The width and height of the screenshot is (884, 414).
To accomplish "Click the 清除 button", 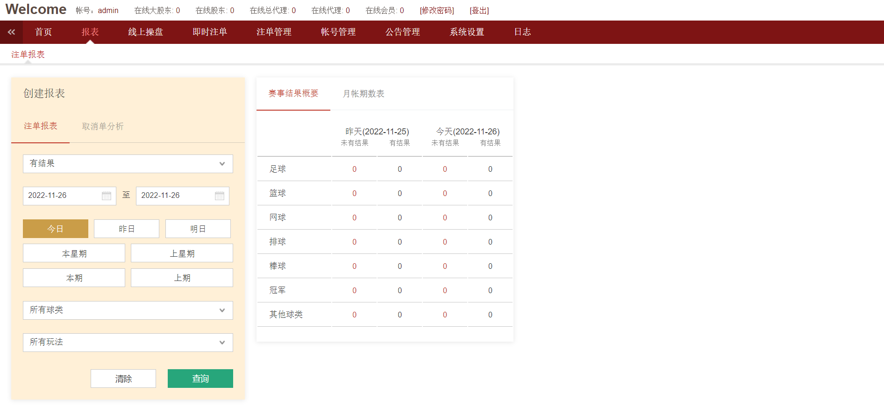I will 123,379.
